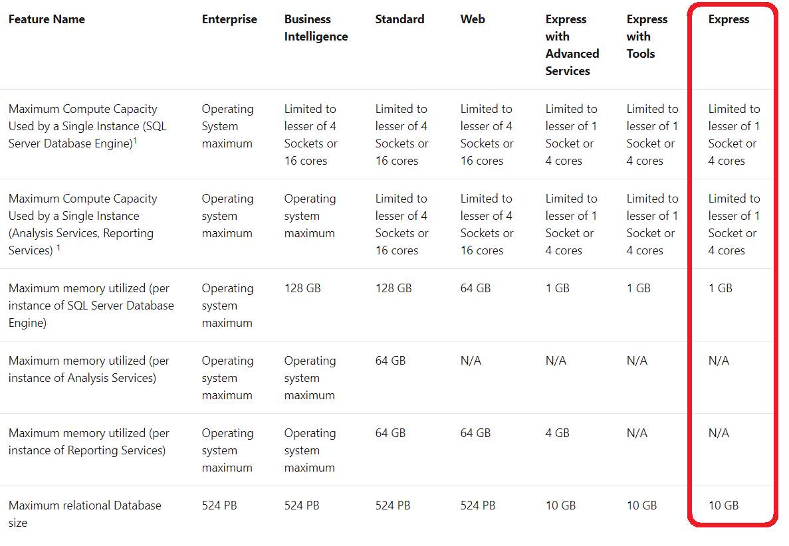Click the Web column header
789x546 pixels.
(473, 20)
